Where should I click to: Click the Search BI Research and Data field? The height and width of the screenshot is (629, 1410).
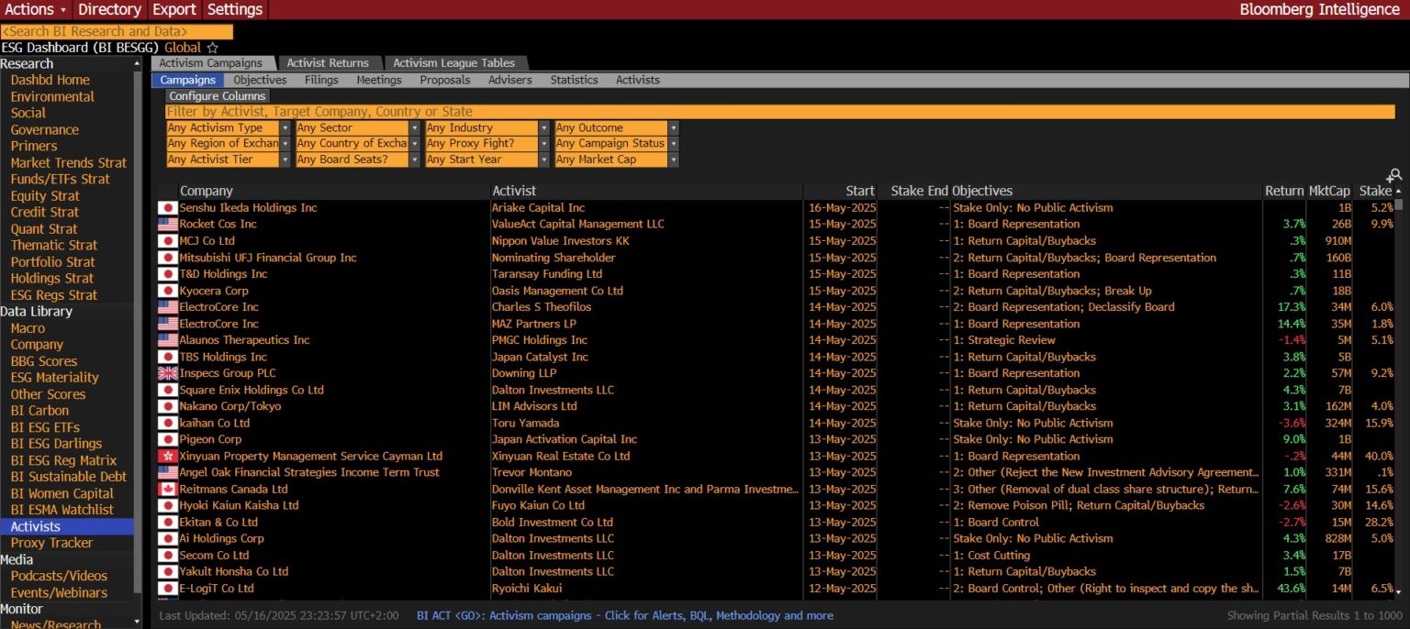117,32
